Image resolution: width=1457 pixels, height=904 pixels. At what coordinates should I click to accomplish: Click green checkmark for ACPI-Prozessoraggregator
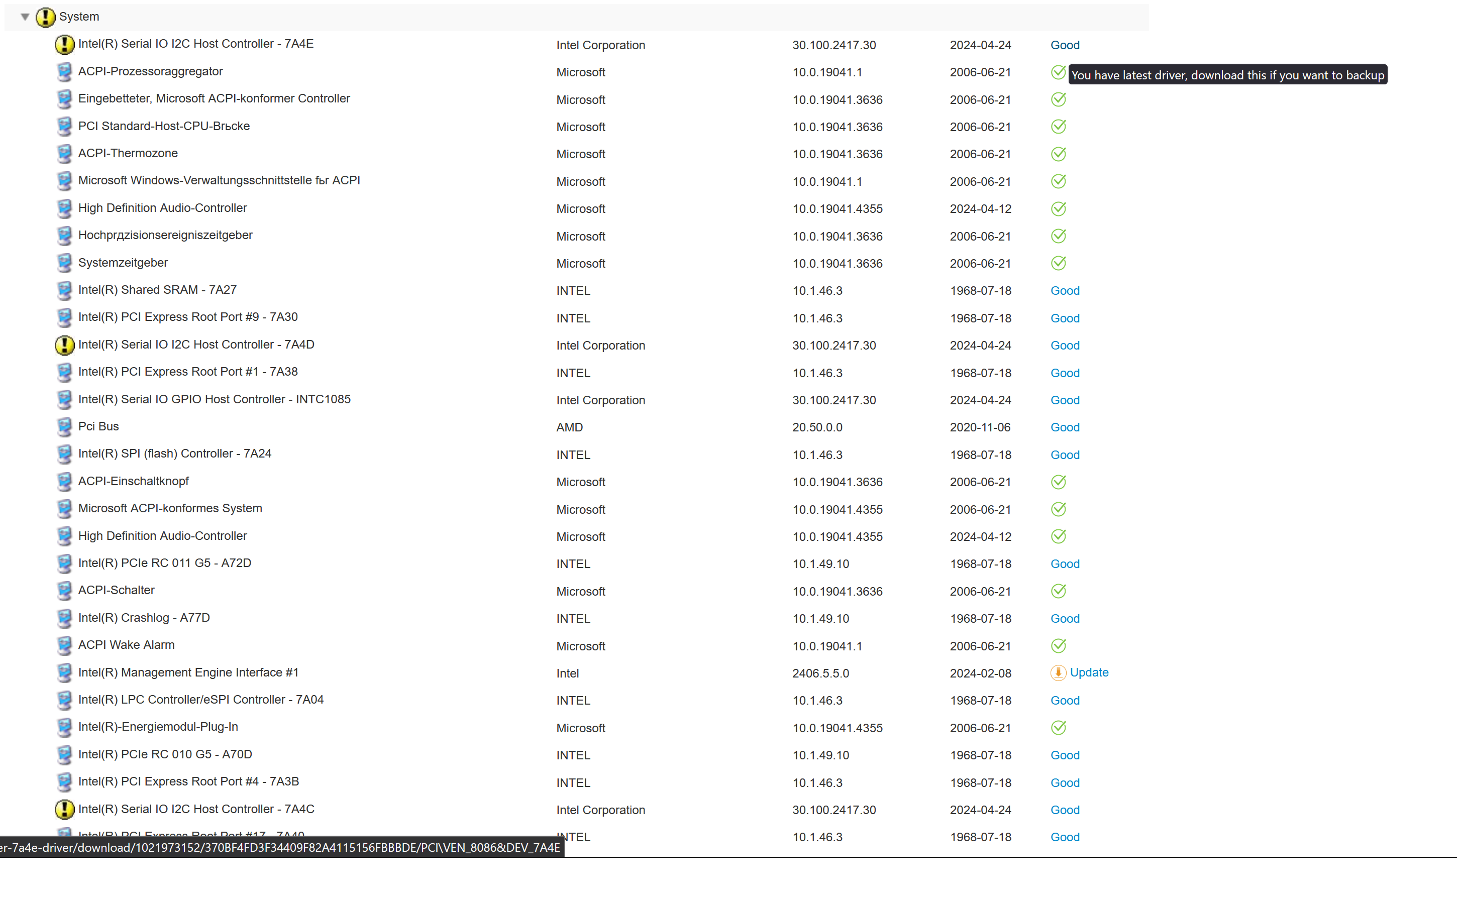(x=1058, y=72)
